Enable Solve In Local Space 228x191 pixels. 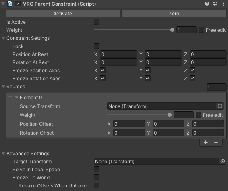[97, 169]
